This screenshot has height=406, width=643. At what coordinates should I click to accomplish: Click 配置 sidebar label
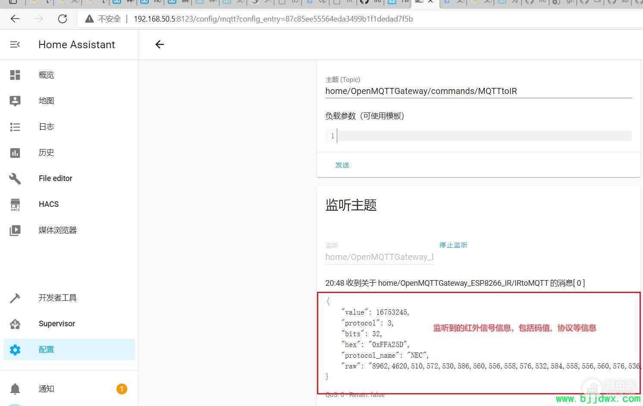coord(47,350)
